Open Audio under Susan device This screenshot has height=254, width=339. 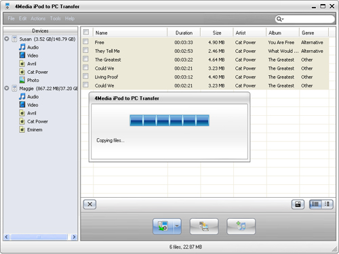point(29,47)
